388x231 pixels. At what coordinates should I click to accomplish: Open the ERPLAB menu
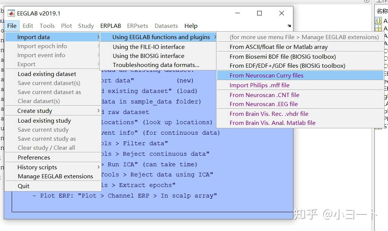tap(110, 26)
